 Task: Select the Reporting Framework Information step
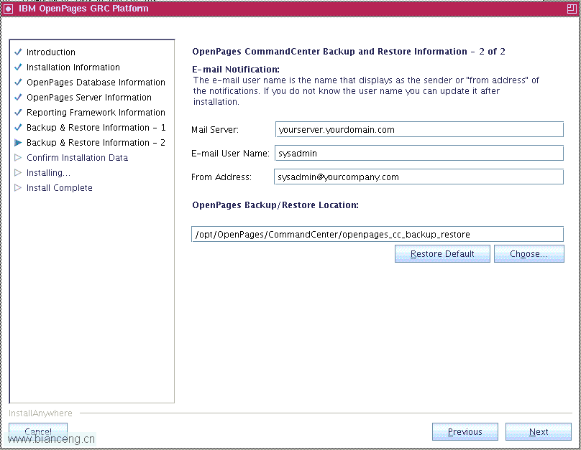(96, 113)
